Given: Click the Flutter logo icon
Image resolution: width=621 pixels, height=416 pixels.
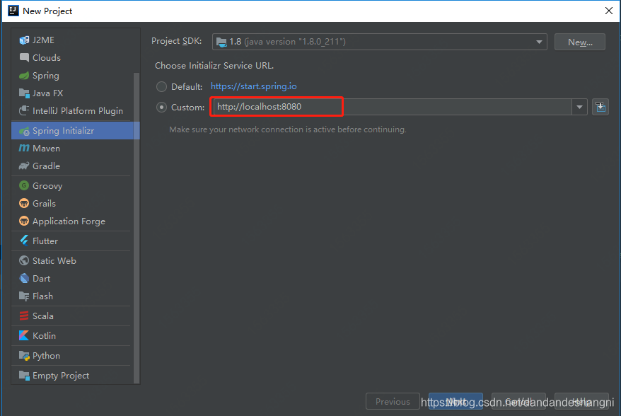Looking at the screenshot, I should coord(24,241).
